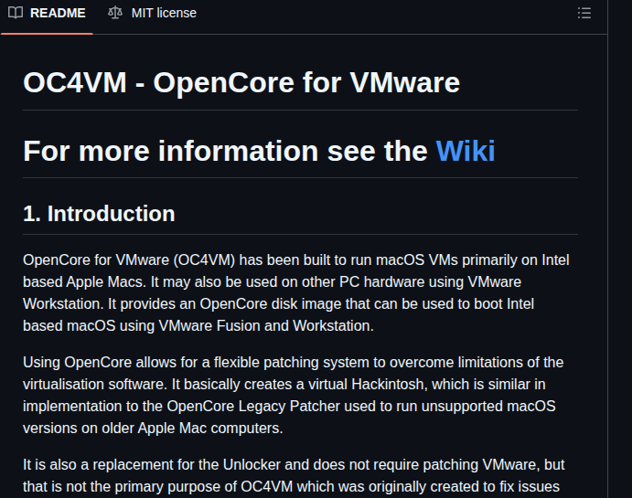Click paragraph beginning 'OpenCore for VMware (OC4VM) has been built'

296,292
